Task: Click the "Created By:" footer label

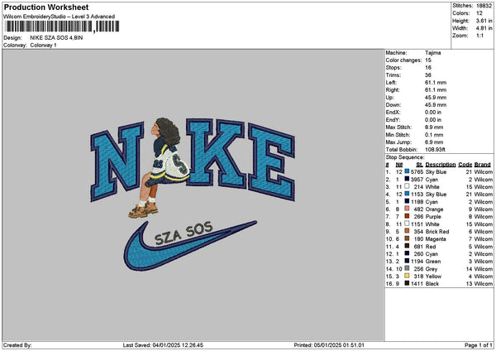Action: (x=17, y=345)
